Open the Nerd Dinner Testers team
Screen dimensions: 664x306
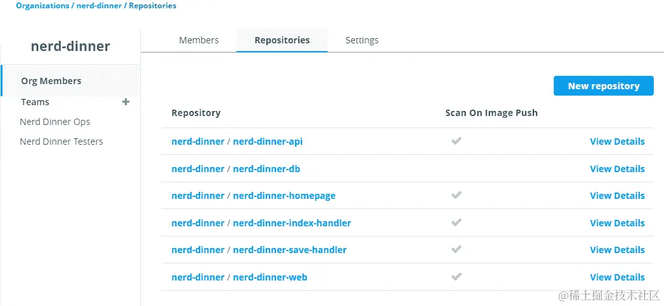(61, 142)
